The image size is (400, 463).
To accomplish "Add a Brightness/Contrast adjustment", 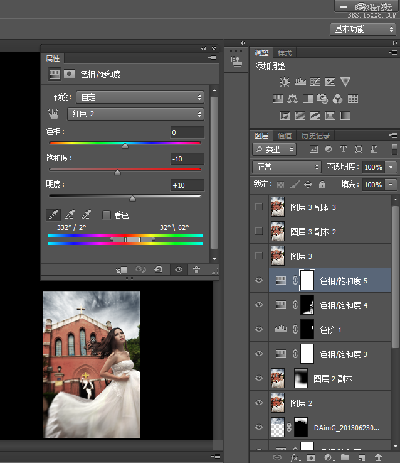I will tap(285, 82).
